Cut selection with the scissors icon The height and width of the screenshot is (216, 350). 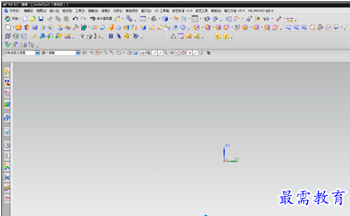[50, 19]
